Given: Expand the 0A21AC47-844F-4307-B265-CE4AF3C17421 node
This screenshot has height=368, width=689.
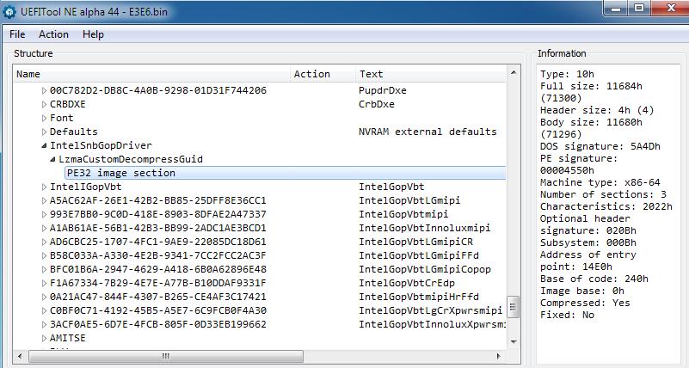Looking at the screenshot, I should [44, 297].
